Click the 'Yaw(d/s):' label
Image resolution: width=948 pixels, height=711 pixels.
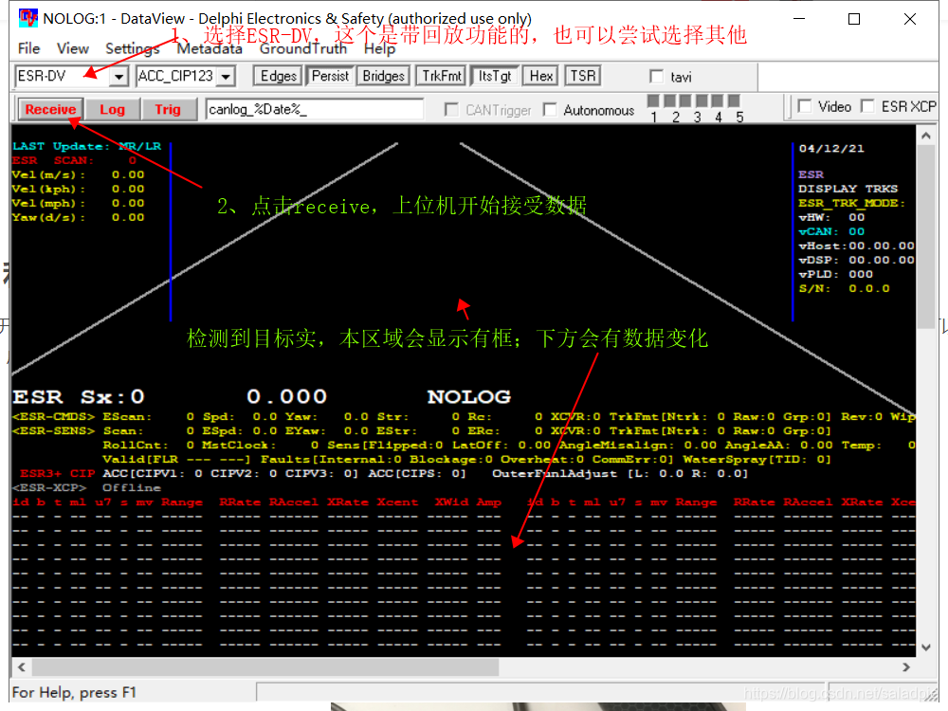coord(48,218)
